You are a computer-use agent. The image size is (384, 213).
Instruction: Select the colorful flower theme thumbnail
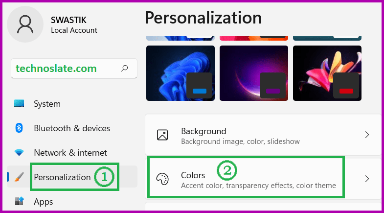pyautogui.click(x=327, y=73)
